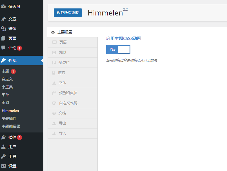Click the pages icon beside 页面
227x171 pixels.
point(3,38)
